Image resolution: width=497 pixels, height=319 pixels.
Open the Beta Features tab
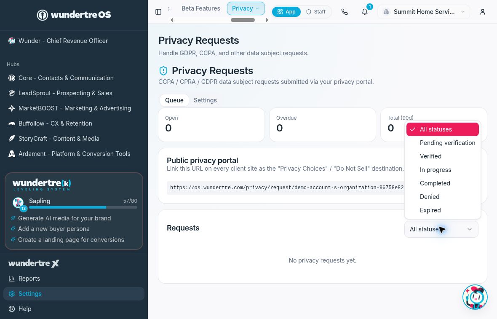200,8
